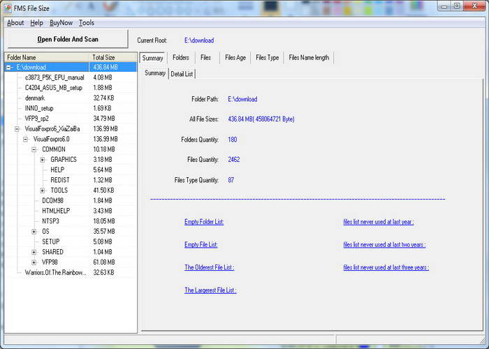Open files never used at last year link

coord(379,222)
